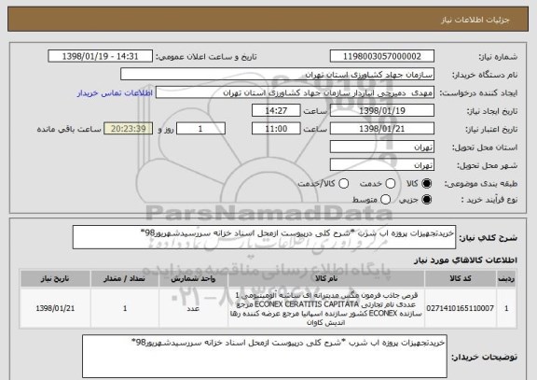Click the نام دستگاه خریدار field
537x380 pixels.
click(x=278, y=75)
